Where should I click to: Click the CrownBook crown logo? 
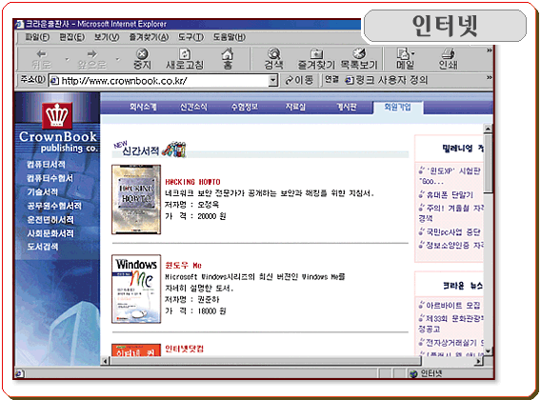coord(57,115)
